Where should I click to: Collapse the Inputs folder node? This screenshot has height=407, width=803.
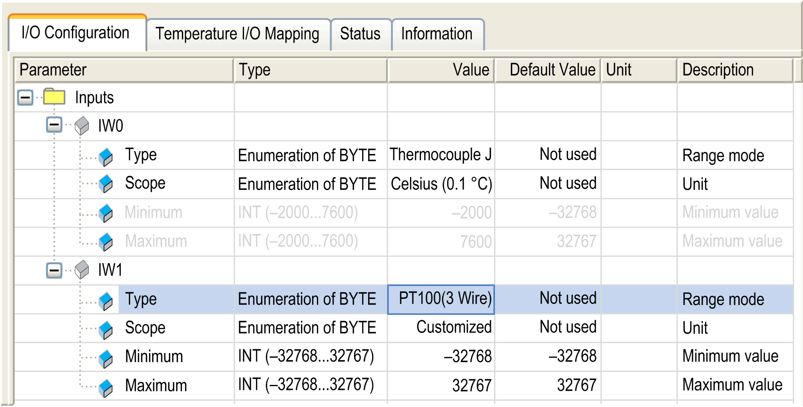click(26, 97)
